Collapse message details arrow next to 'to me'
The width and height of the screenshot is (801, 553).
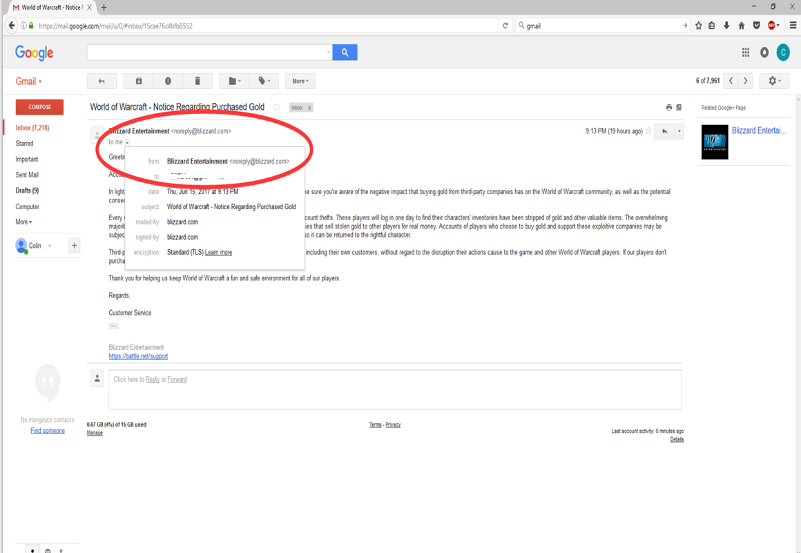(127, 142)
